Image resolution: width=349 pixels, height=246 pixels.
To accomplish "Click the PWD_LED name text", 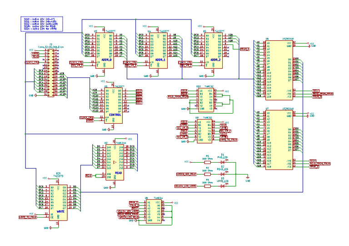I will pyautogui.click(x=223, y=158).
